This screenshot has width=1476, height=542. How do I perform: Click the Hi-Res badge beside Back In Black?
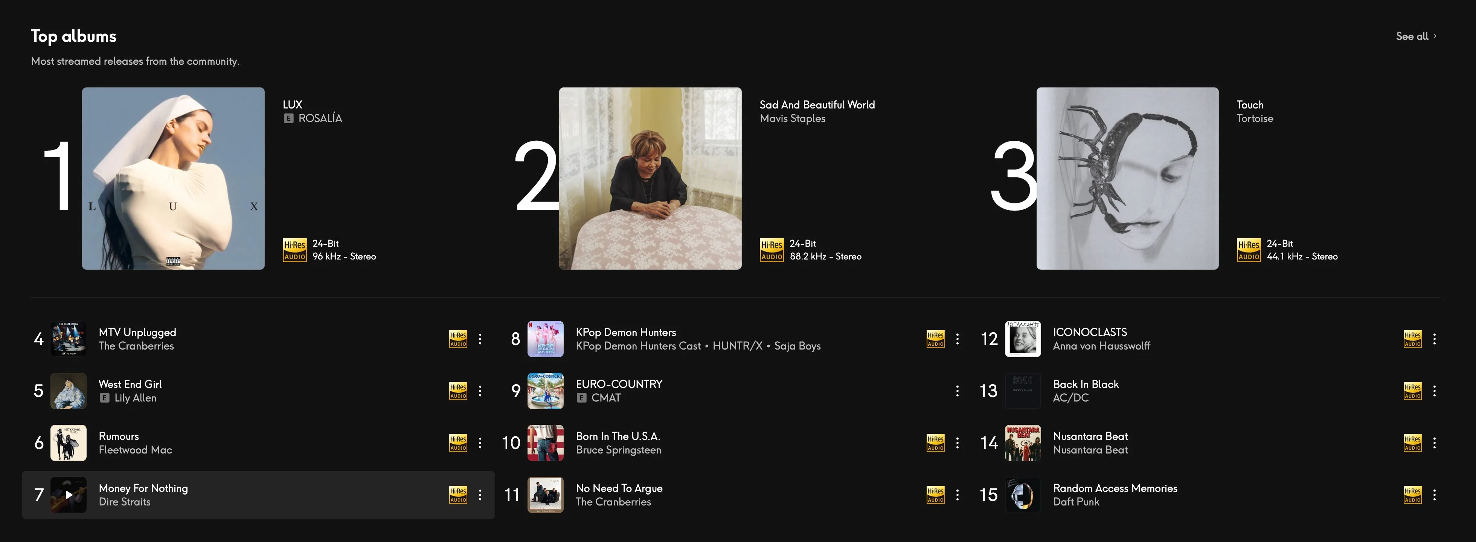coord(1412,391)
